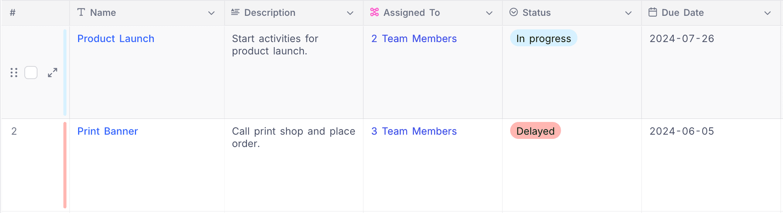Open the Product Launch link
Image resolution: width=783 pixels, height=213 pixels.
point(116,39)
